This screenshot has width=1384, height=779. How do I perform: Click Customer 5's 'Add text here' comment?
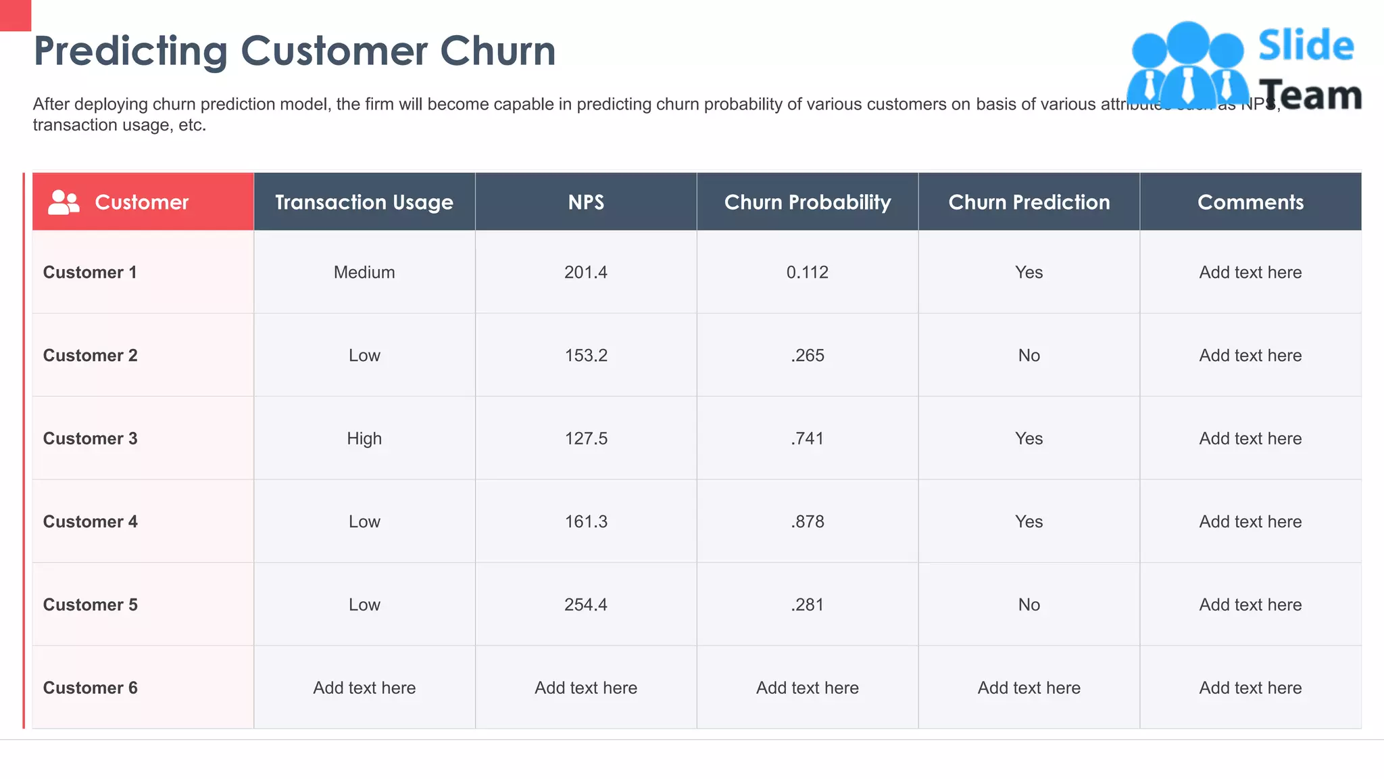(1251, 605)
